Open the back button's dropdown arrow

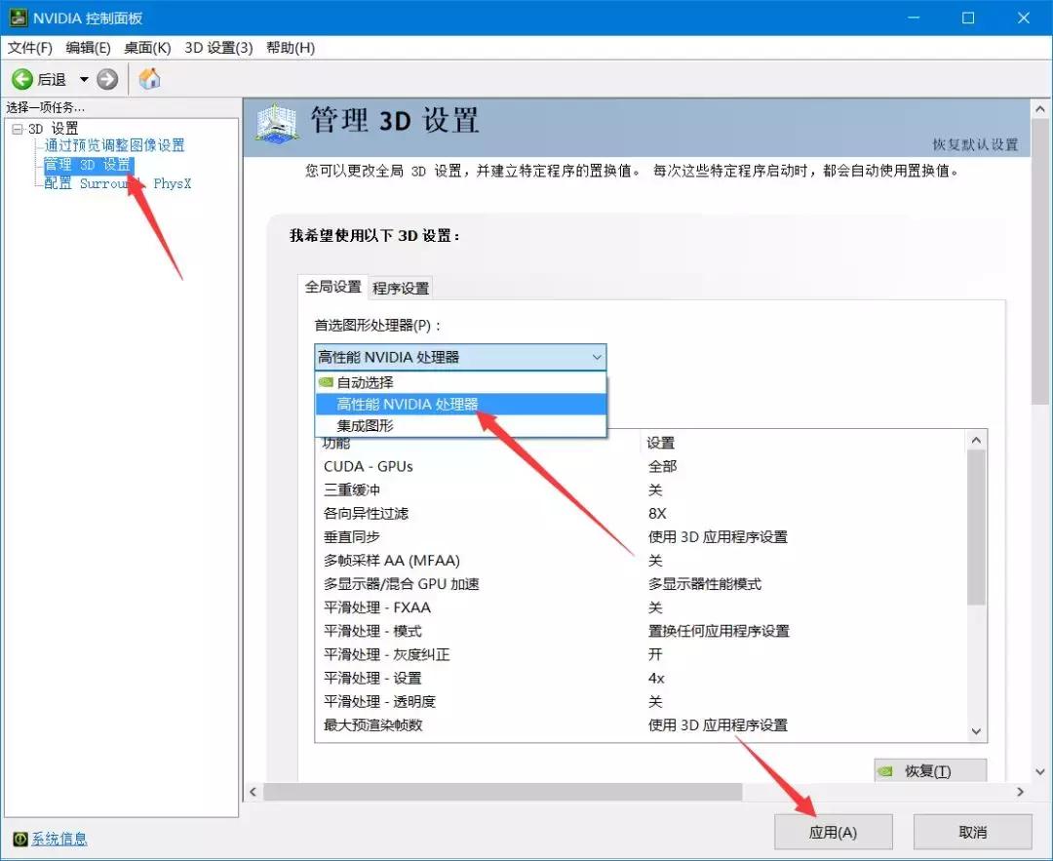(x=84, y=79)
